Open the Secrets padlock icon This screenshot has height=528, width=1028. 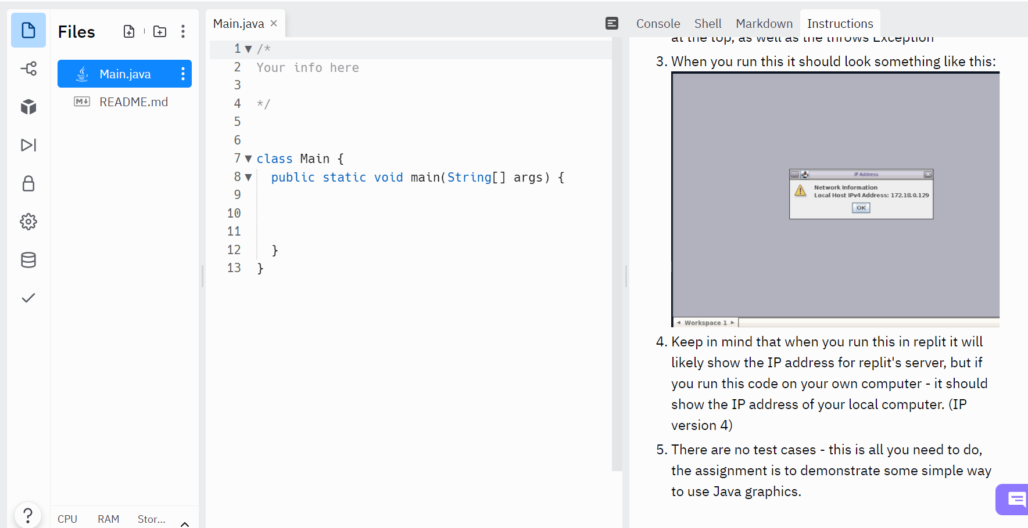(x=28, y=183)
